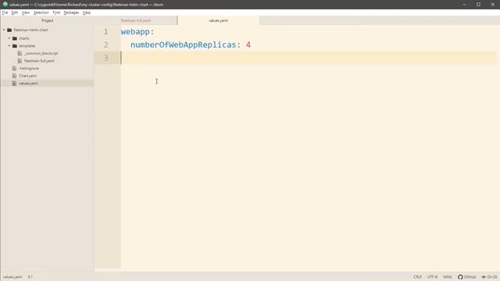Open the File menu

[x=5, y=12]
